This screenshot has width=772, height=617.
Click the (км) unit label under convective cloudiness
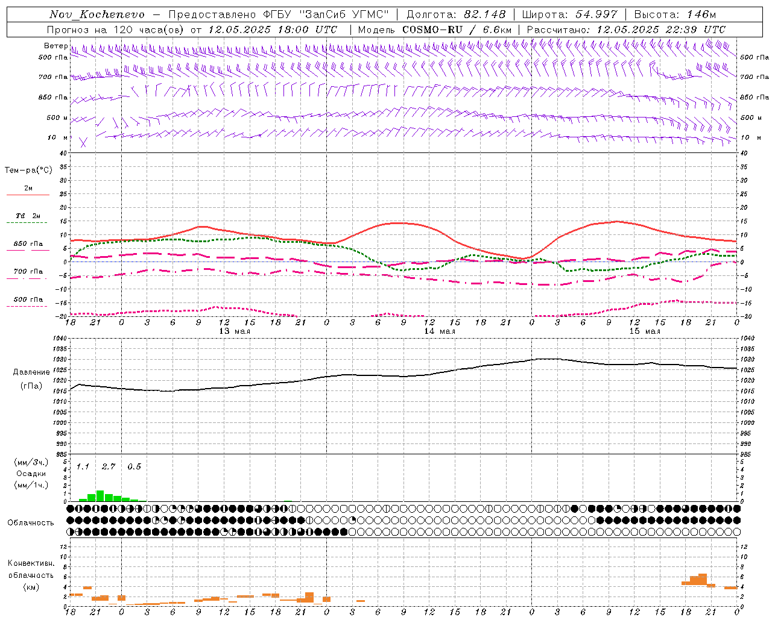coord(31,587)
